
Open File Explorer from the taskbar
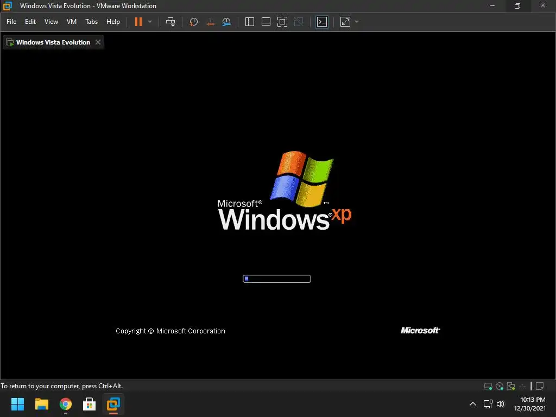click(41, 404)
